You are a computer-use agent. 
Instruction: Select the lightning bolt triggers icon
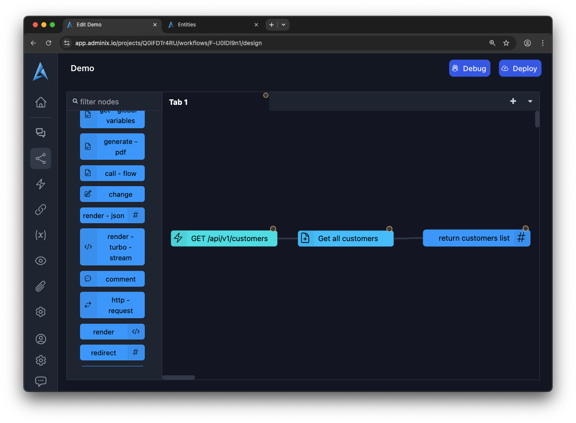41,184
